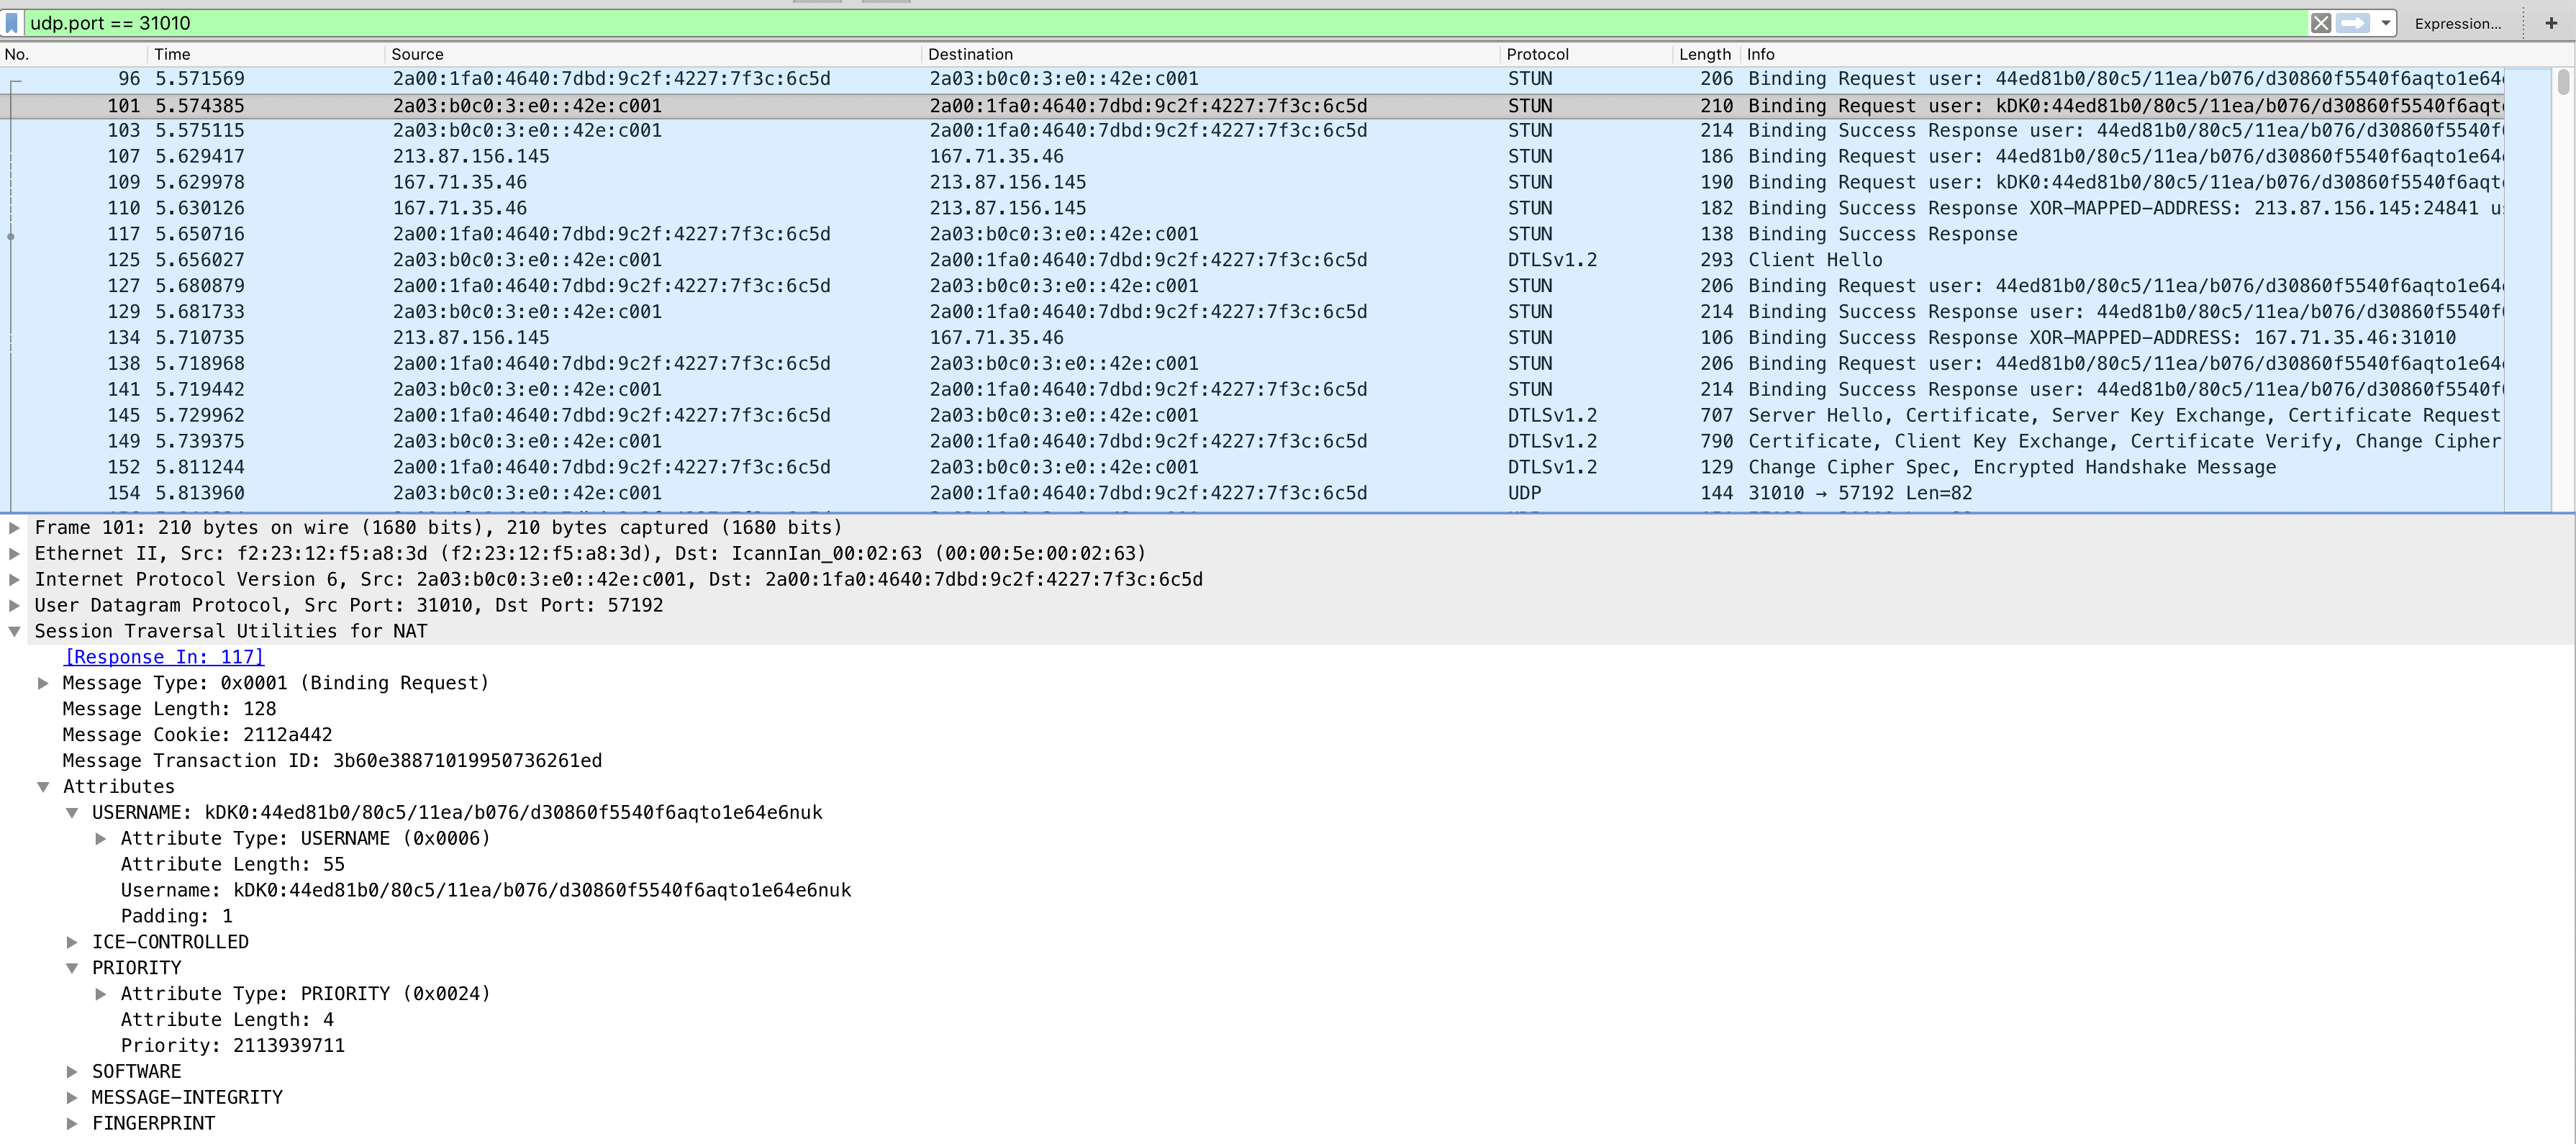Screen dimensions: 2576x1144
Task: Expand the Frame 101 tree row
Action: coord(14,527)
